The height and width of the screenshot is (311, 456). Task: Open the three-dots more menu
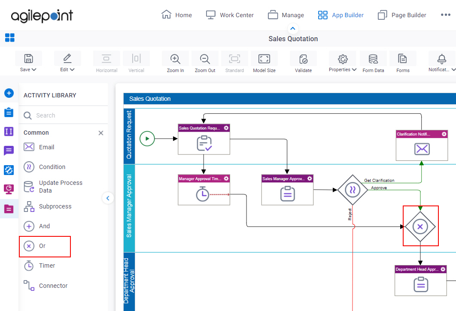tap(446, 15)
